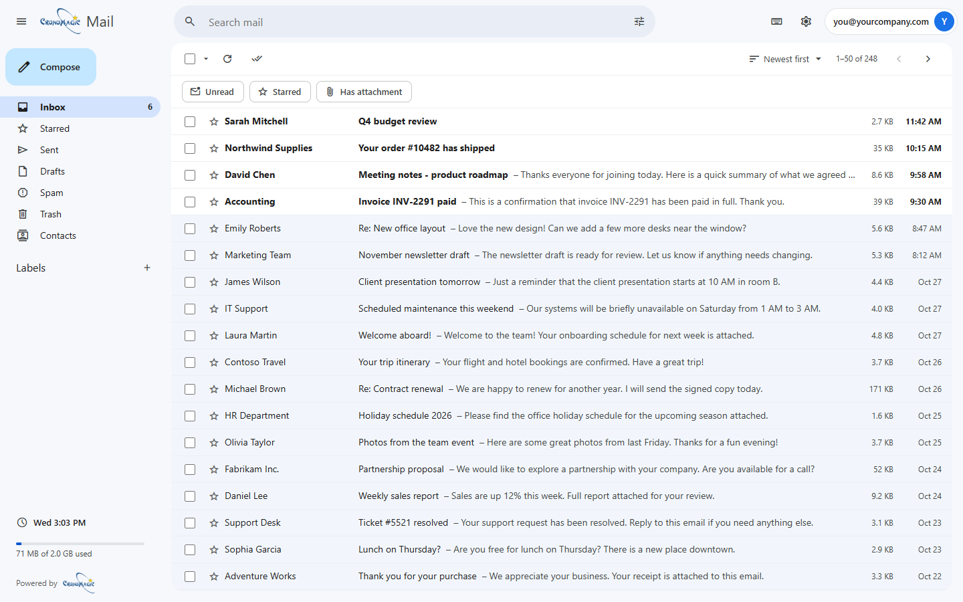Screen dimensions: 963x602
Task: Open the Inbox folder
Action: click(80, 107)
